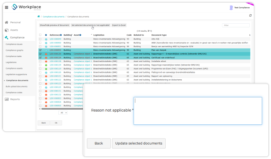
Task: Open Compliance codes in sidebar
Action: [14, 93]
